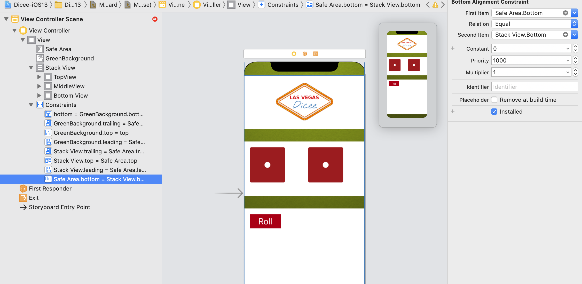Select the GreenBackground image view in outline

coord(69,58)
